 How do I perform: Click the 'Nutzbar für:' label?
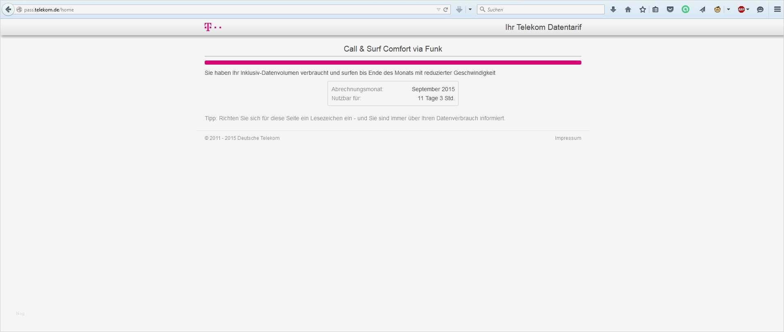point(346,98)
